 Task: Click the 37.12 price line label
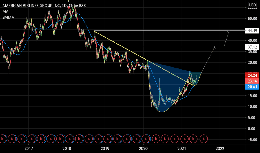(x=252, y=47)
